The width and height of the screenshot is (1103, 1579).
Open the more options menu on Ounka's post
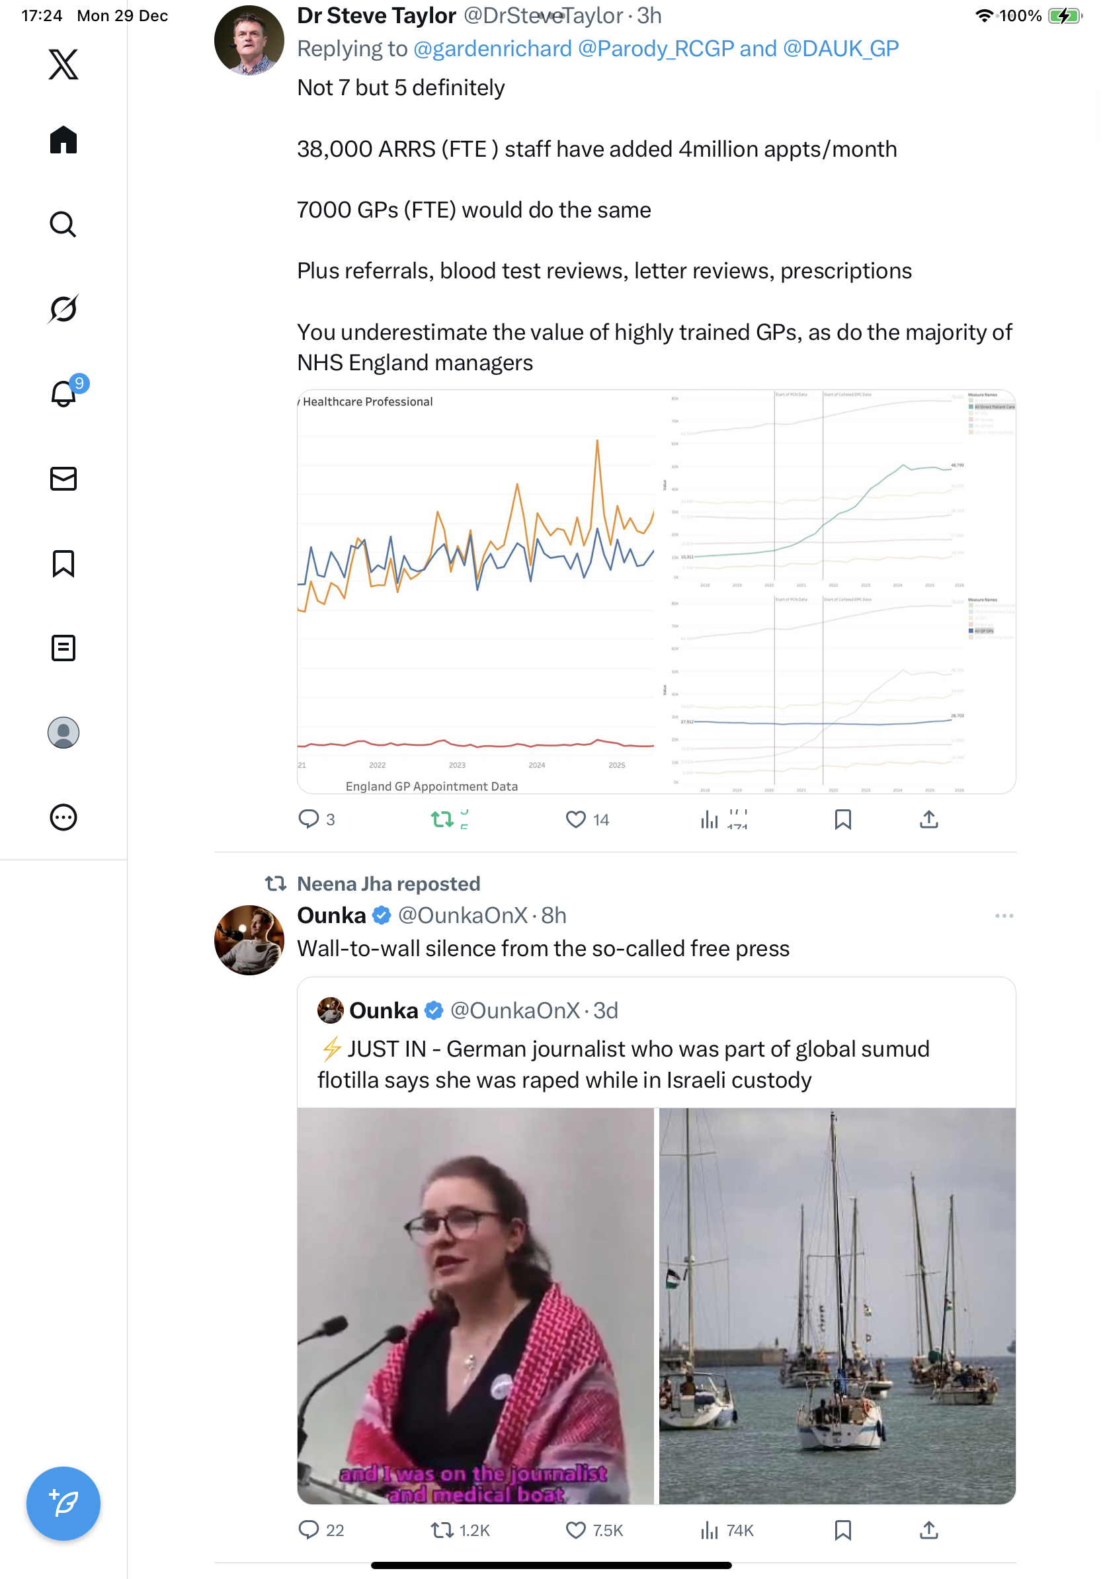1003,915
